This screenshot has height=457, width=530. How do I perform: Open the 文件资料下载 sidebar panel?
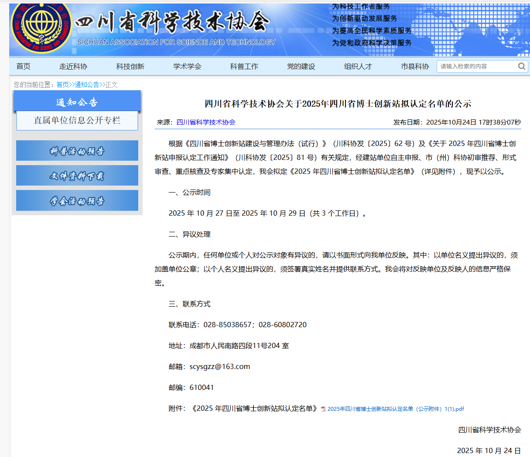[x=77, y=175]
